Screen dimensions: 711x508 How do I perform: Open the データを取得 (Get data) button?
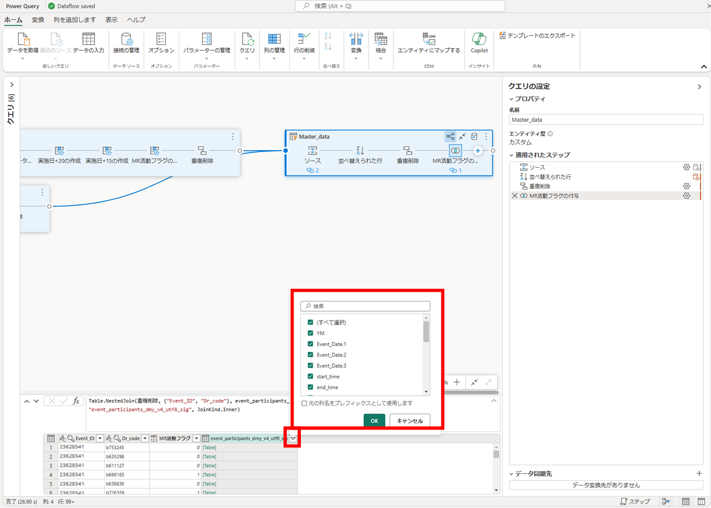pyautogui.click(x=23, y=45)
